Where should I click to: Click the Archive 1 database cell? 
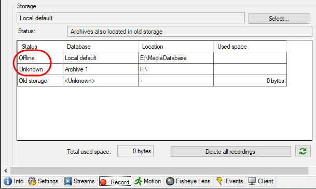[101, 69]
